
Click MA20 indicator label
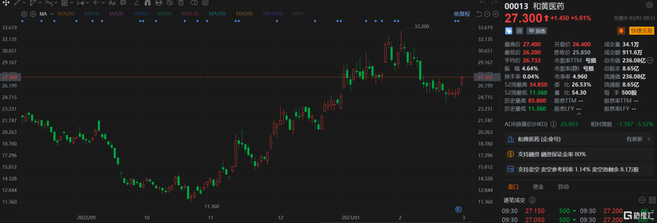pyautogui.click(x=116, y=14)
